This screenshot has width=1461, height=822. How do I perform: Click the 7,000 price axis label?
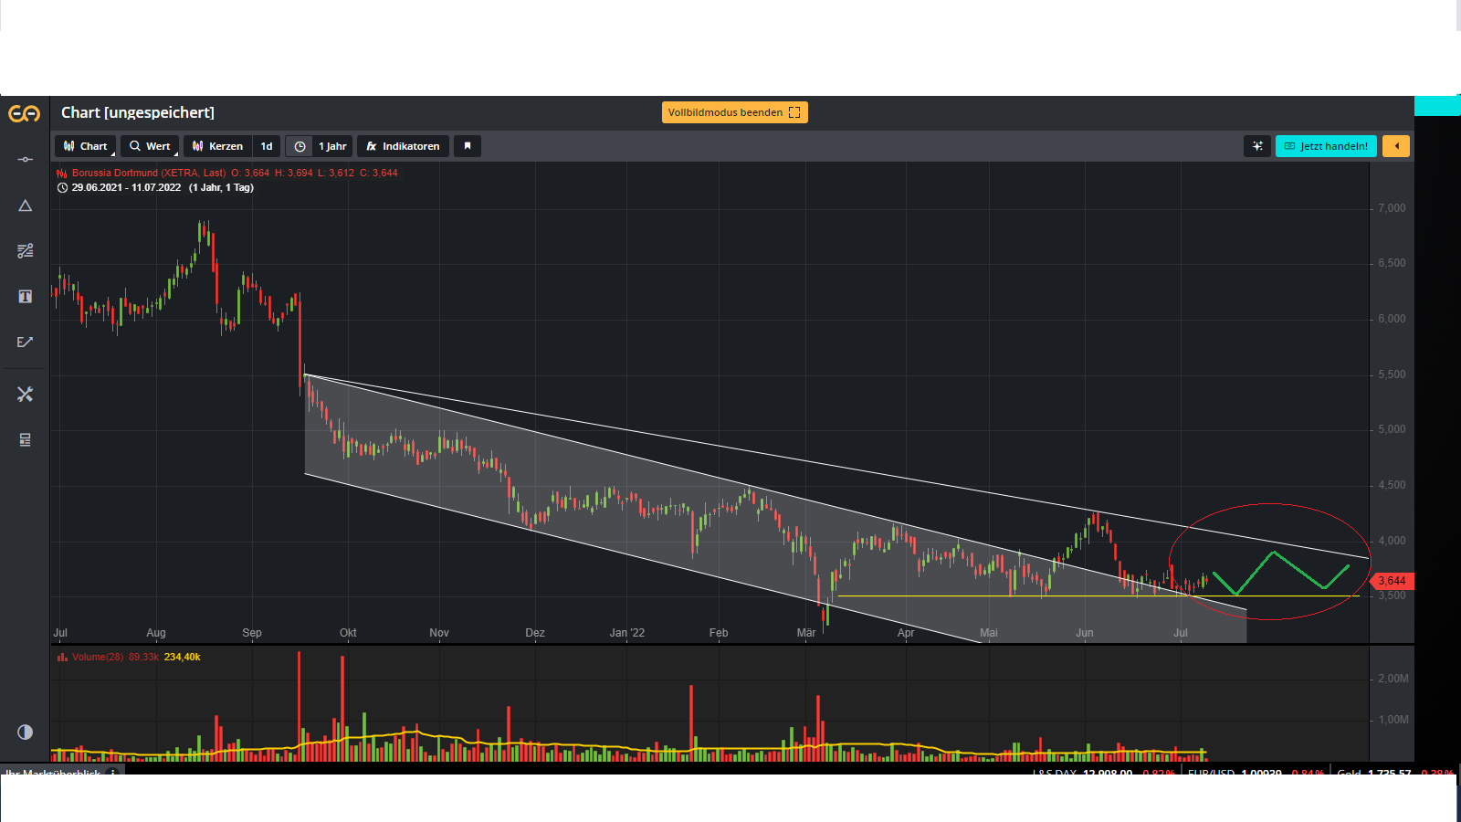(1392, 208)
